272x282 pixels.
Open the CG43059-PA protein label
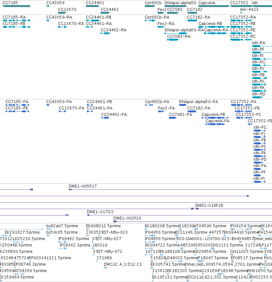point(59,102)
